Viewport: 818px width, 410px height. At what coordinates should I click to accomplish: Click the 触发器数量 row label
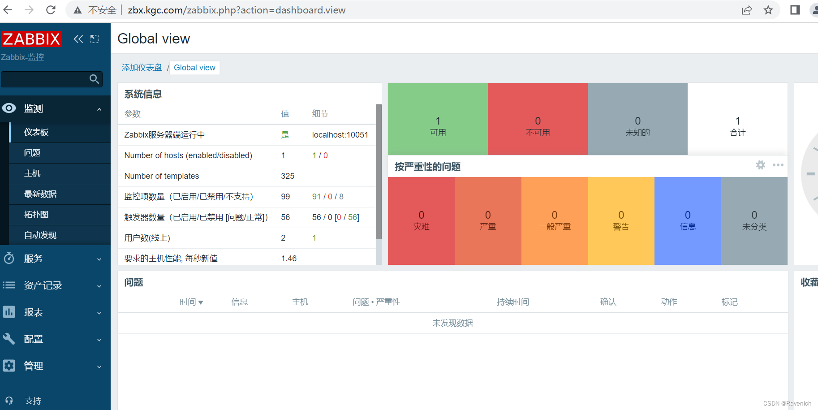[196, 217]
